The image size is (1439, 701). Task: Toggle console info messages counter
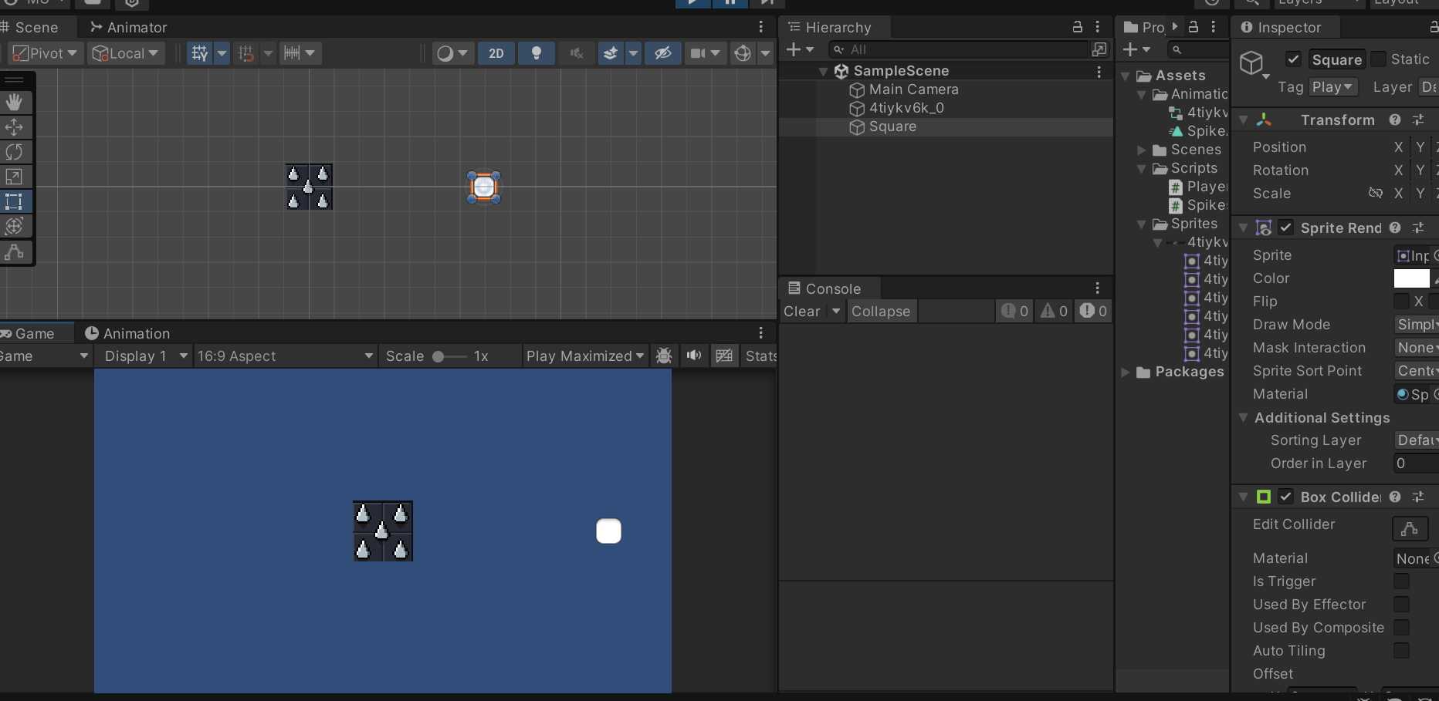click(1014, 312)
